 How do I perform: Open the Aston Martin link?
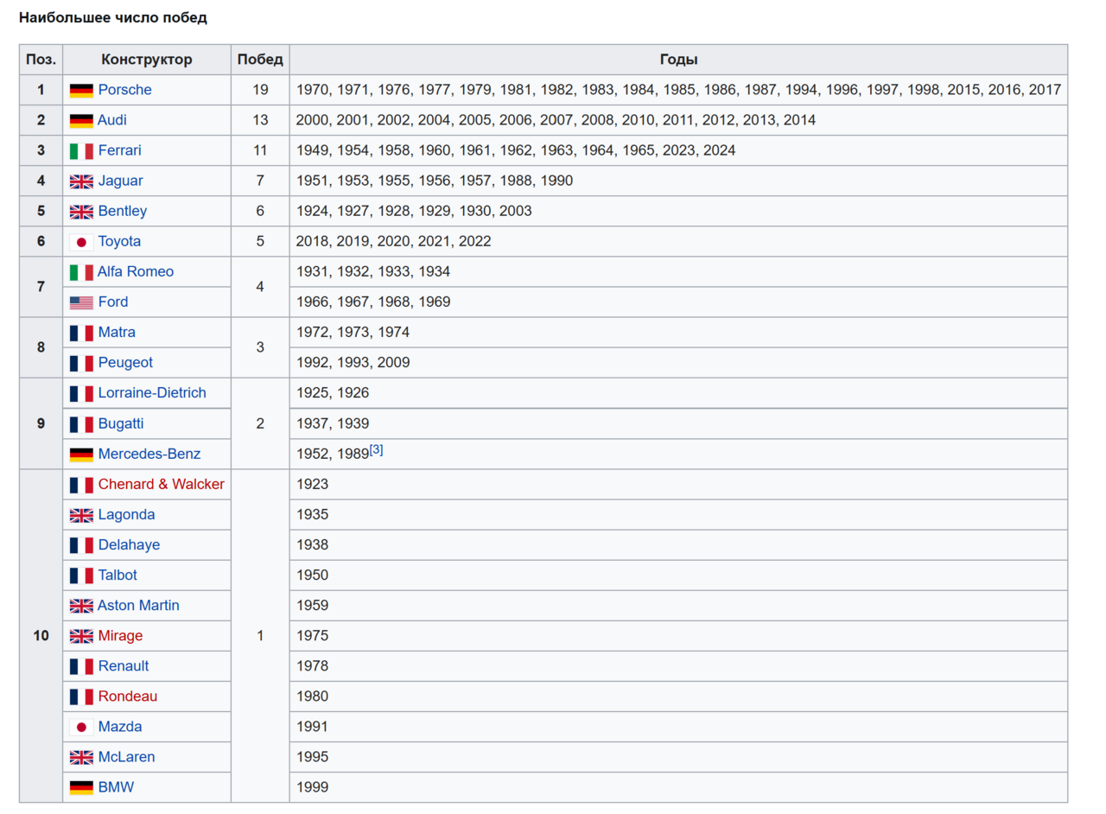point(138,605)
